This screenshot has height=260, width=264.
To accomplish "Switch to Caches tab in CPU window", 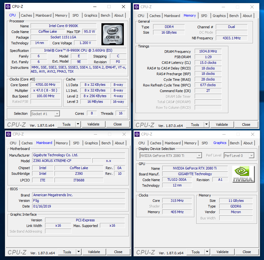I will (26, 15).
